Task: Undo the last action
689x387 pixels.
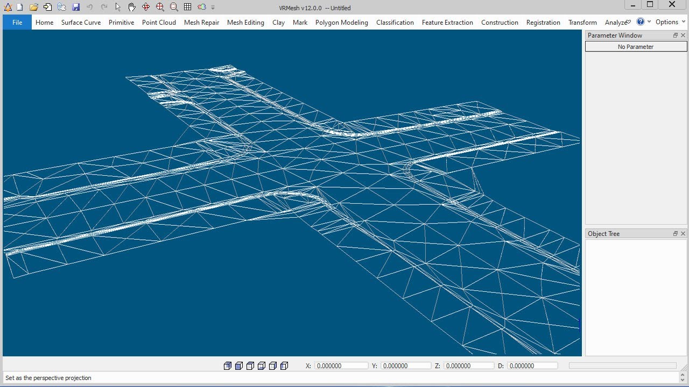Action: [90, 7]
